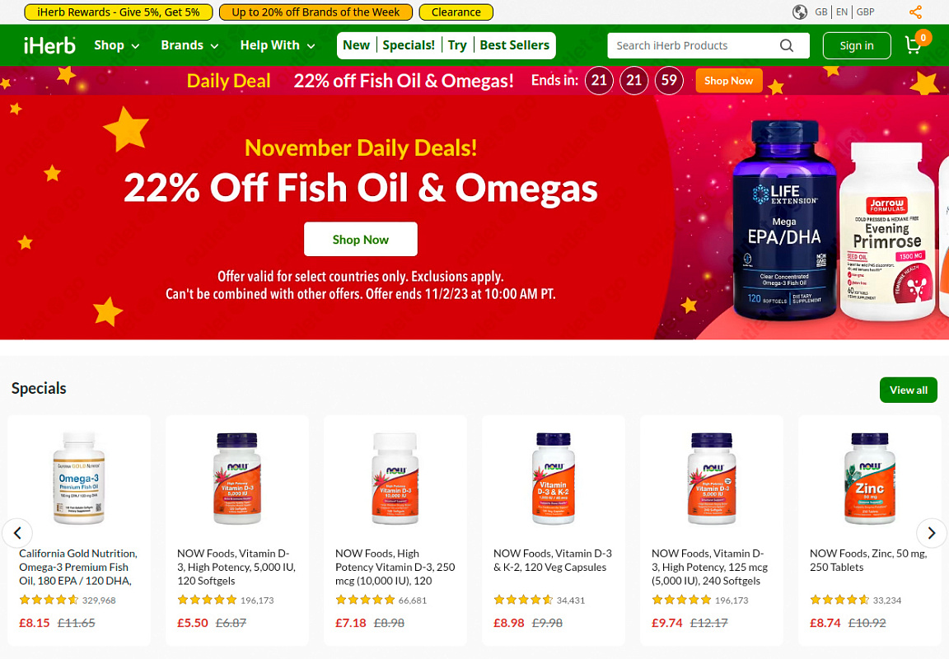This screenshot has width=949, height=659.
Task: Click the Sign in button
Action: point(857,45)
